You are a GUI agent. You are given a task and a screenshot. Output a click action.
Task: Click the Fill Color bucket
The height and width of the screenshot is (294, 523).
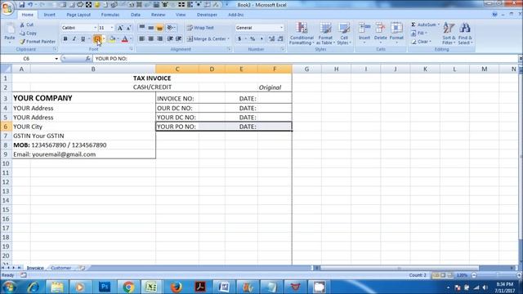(x=113, y=39)
